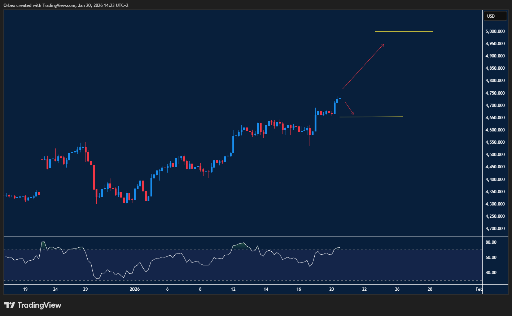
Task: Click the TradingView logo icon
Action: (x=10, y=305)
